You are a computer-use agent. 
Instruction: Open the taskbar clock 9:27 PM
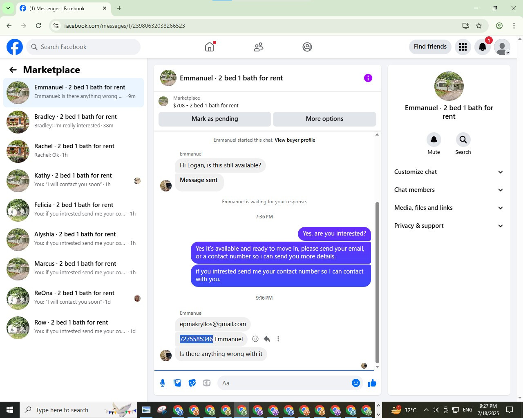488,410
